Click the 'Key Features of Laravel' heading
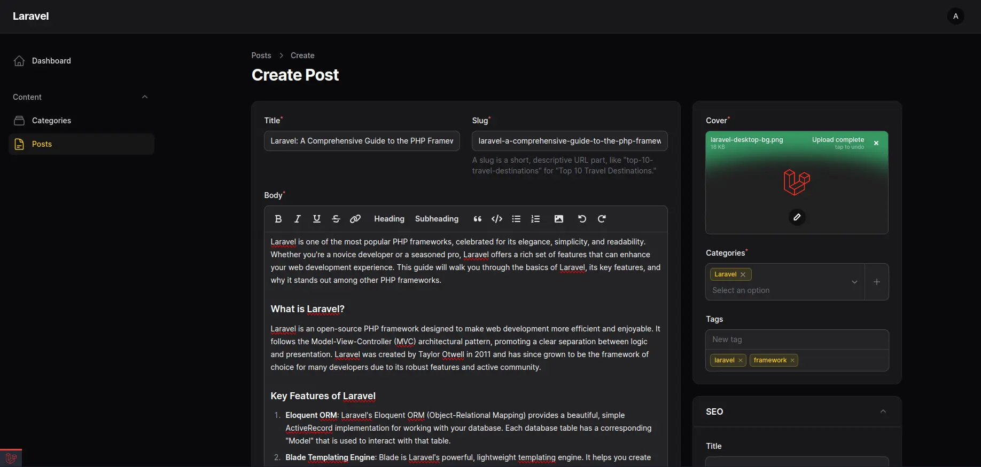Viewport: 981px width, 467px height. coord(323,396)
